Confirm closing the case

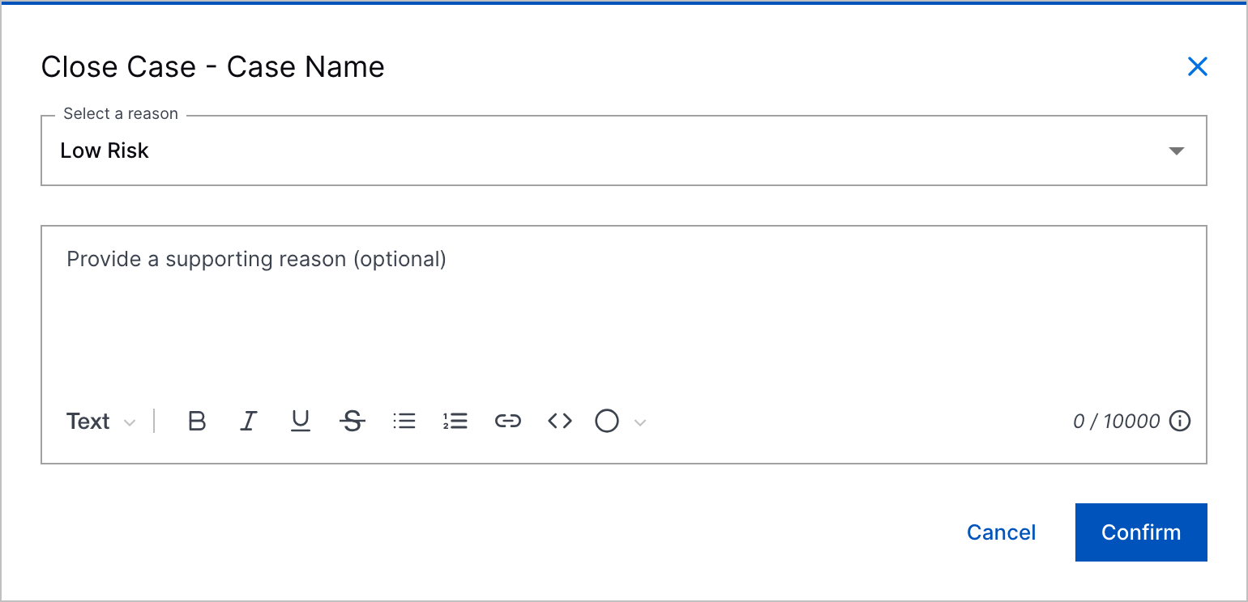1140,532
